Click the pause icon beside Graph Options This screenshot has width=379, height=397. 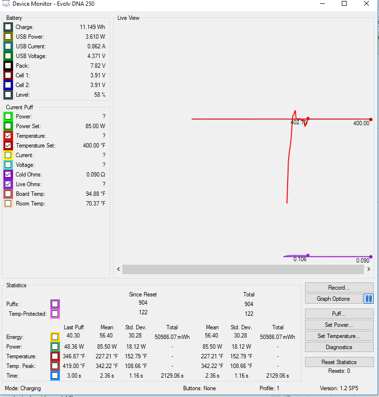369,299
